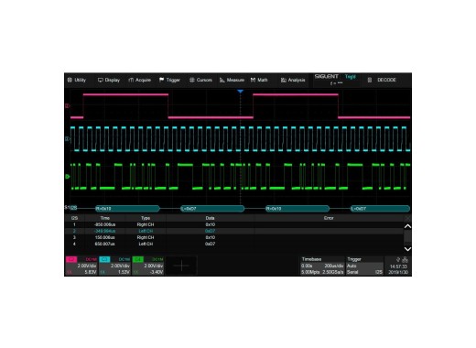Open the Timebase settings box
This screenshot has width=476, height=348.
pos(322,266)
